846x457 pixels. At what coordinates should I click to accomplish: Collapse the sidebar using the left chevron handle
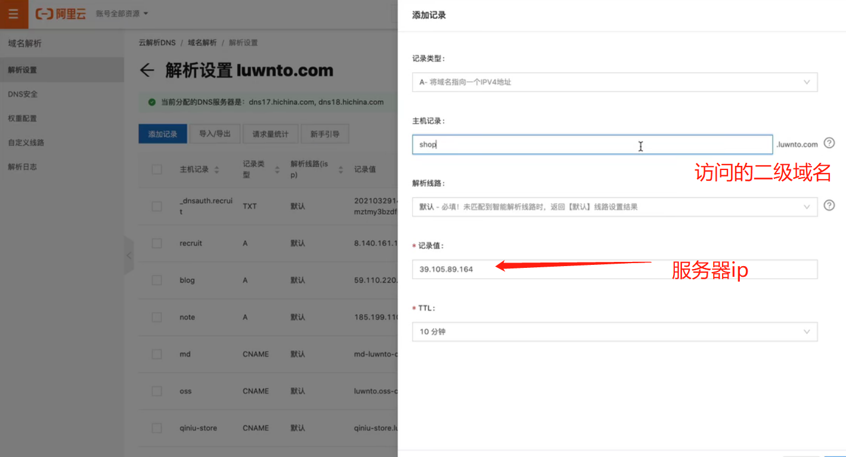coord(129,255)
